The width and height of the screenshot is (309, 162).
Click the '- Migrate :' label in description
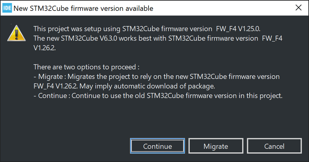(x=48, y=77)
